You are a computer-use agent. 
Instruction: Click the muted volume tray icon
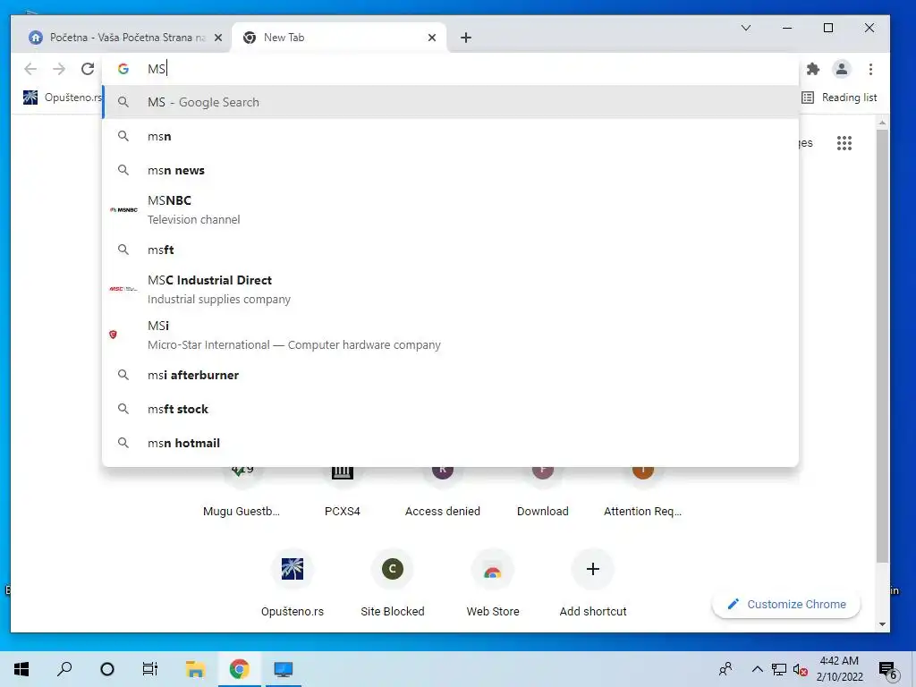801,669
